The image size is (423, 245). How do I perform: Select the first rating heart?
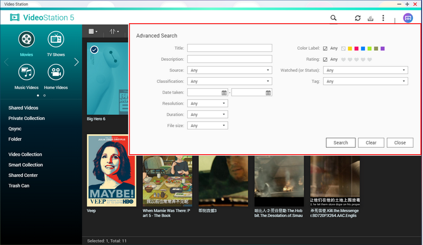tap(343, 60)
